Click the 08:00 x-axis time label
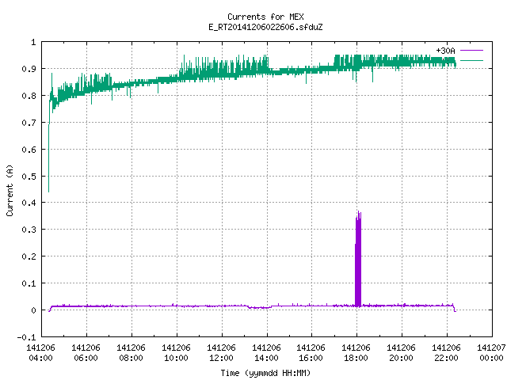The width and height of the screenshot is (507, 380). (x=131, y=358)
